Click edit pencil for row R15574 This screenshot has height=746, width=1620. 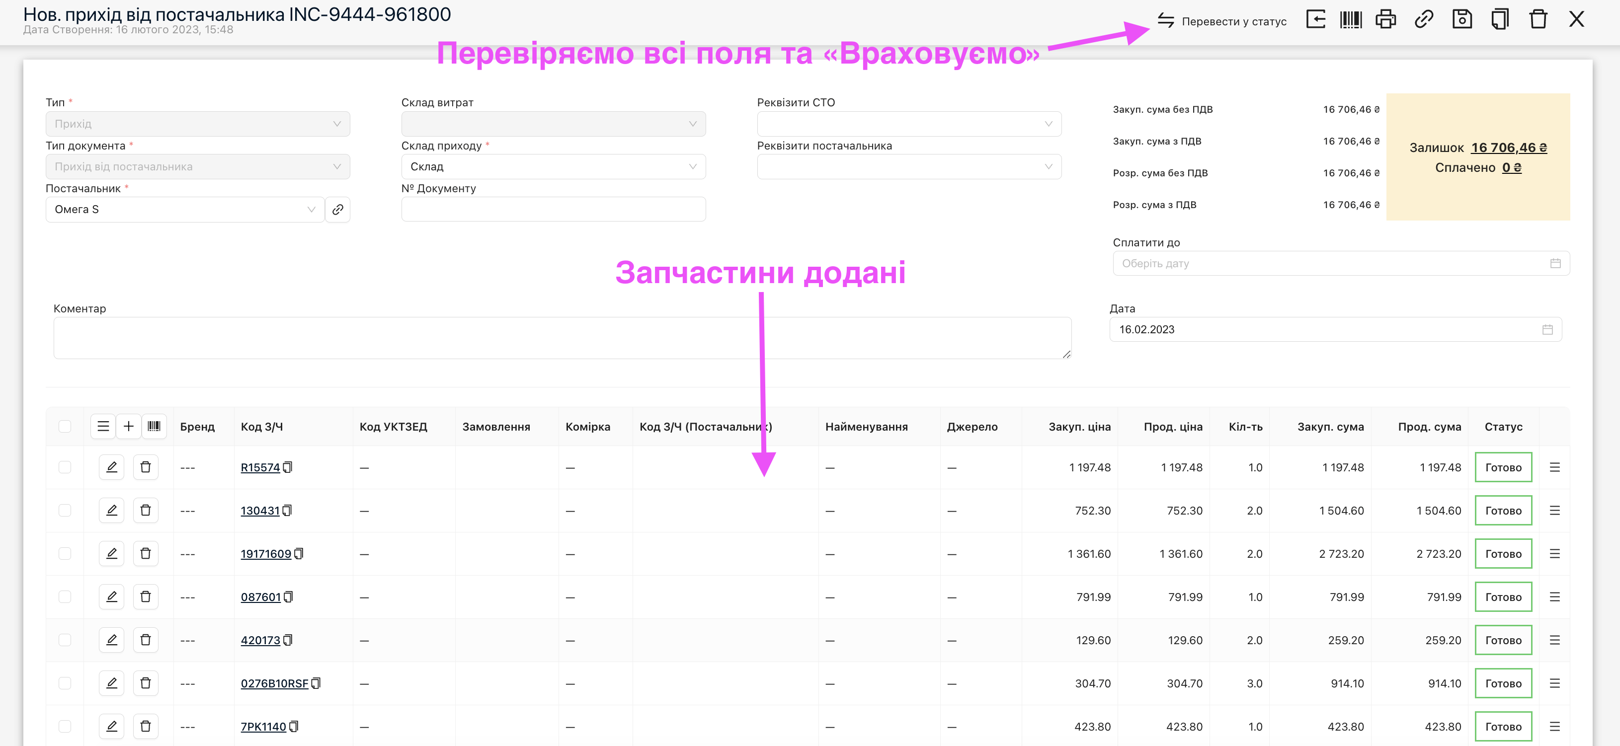click(x=111, y=467)
